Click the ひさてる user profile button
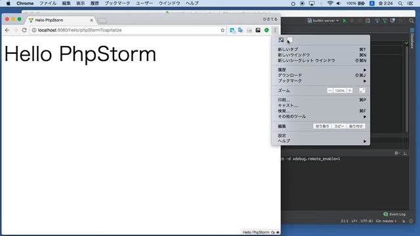The image size is (420, 236). click(x=270, y=19)
